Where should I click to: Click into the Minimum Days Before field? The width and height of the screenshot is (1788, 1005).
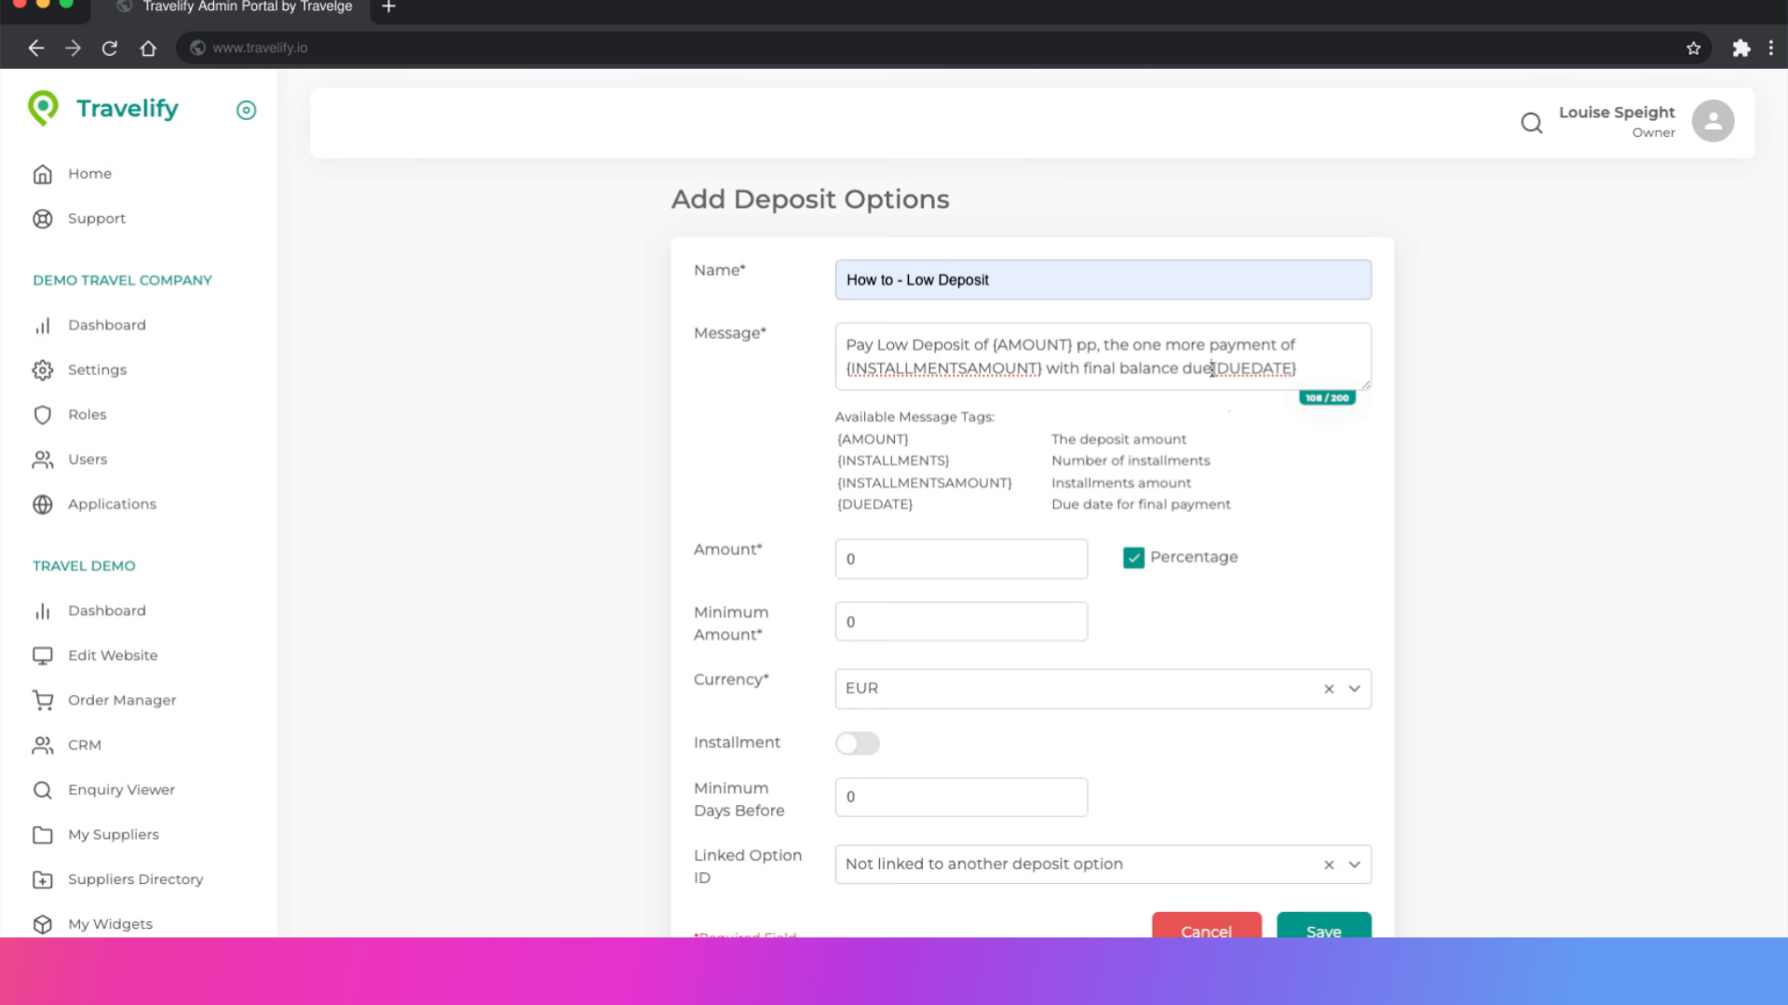(x=960, y=797)
